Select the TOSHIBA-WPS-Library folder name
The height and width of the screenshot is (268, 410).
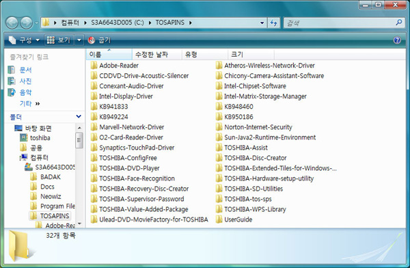coord(255,209)
